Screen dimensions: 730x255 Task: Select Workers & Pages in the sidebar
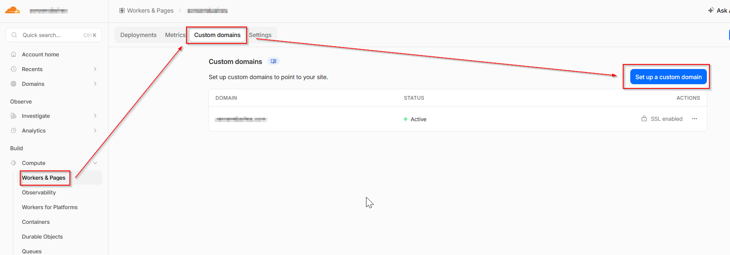coord(44,178)
